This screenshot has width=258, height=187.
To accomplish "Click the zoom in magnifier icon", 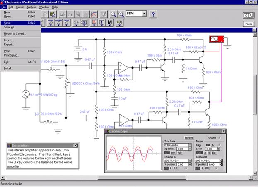I will coord(121,14).
